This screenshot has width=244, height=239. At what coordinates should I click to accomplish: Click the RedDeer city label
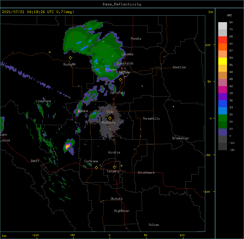coord(125,72)
